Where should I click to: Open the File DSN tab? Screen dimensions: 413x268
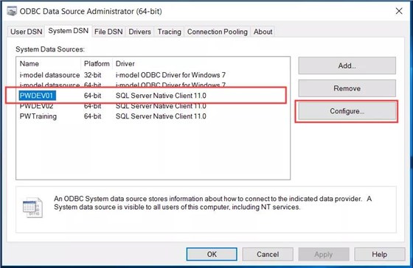coord(108,32)
